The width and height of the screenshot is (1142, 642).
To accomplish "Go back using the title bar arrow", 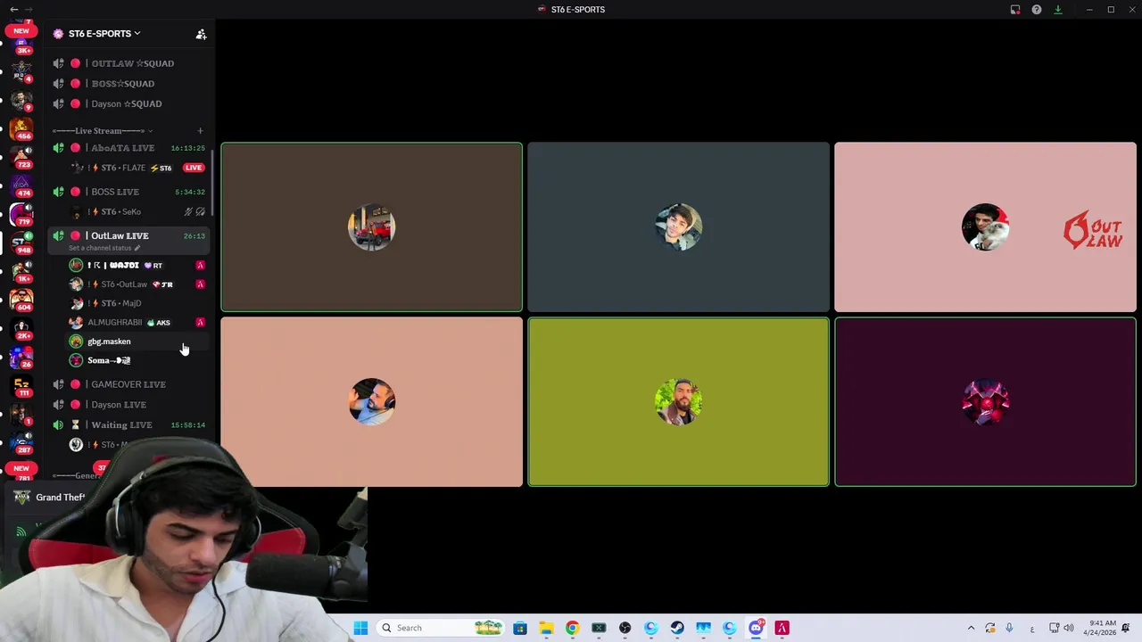I will [x=13, y=9].
